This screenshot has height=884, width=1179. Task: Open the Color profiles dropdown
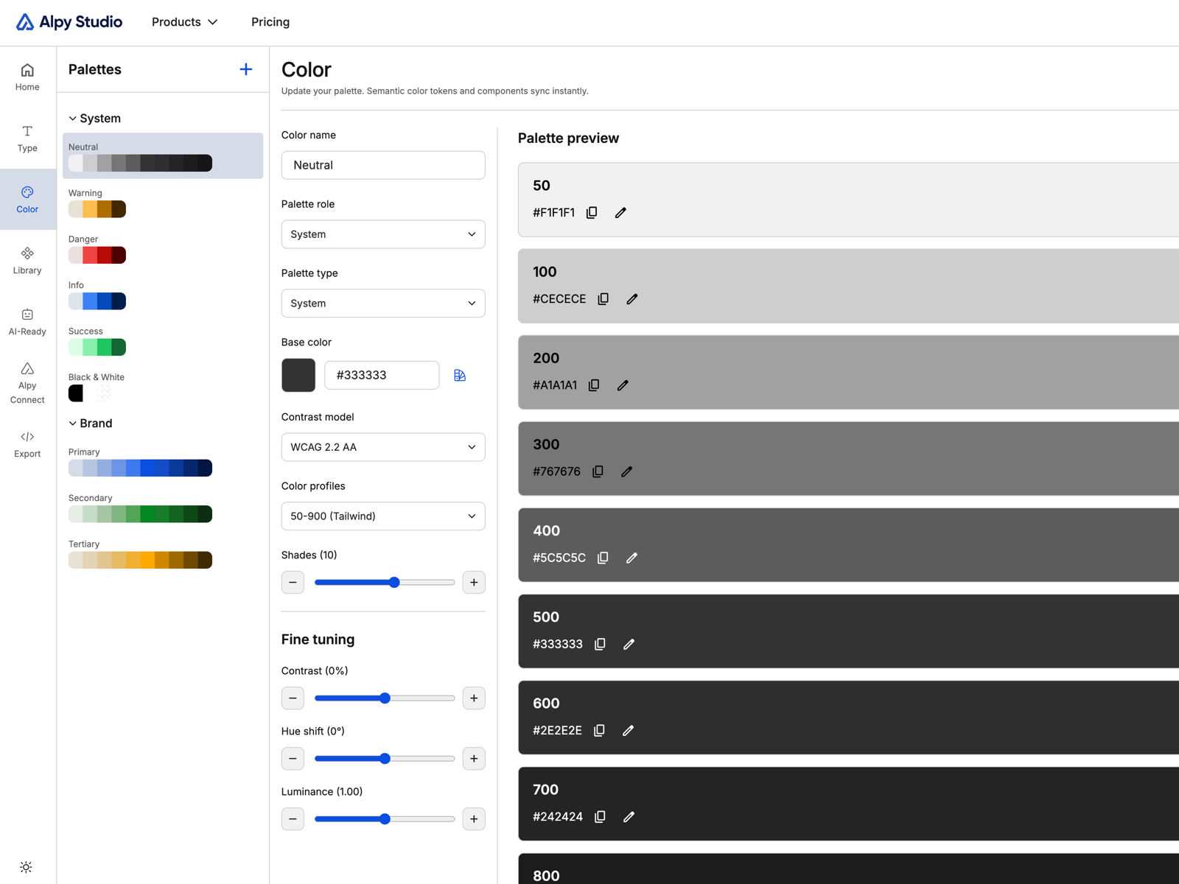coord(383,516)
